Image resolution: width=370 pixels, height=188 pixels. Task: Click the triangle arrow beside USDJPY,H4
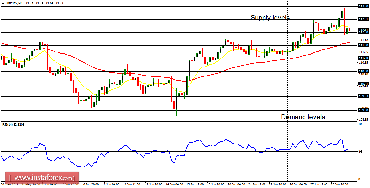3,4
